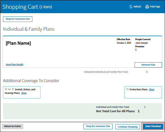Click the (1 item) count text
The height and width of the screenshot is (132, 165).
tap(46, 7)
